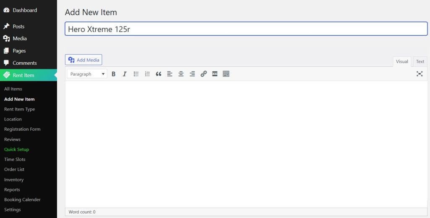Go to the Inventory page

click(14, 180)
